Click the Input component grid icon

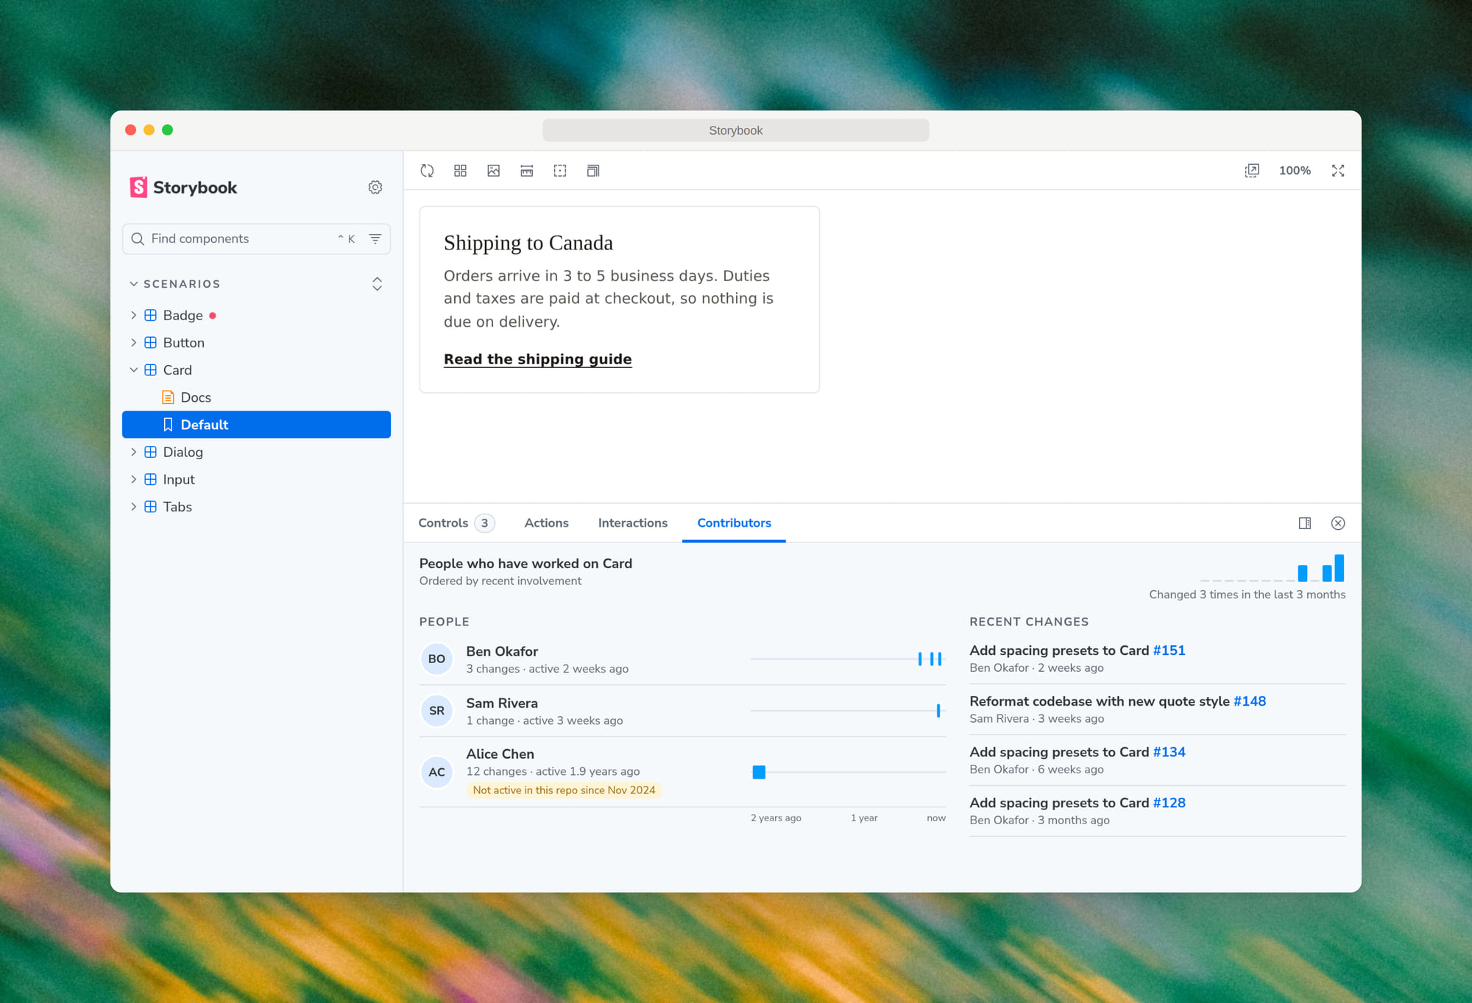click(150, 479)
